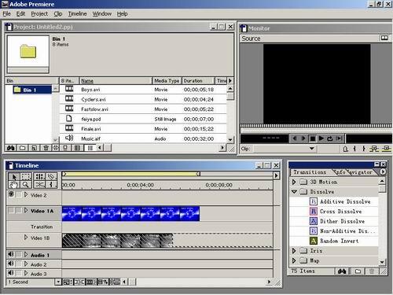Select the Cross Dissolve transition
Image resolution: width=393 pixels, height=295 pixels.
tap(340, 212)
